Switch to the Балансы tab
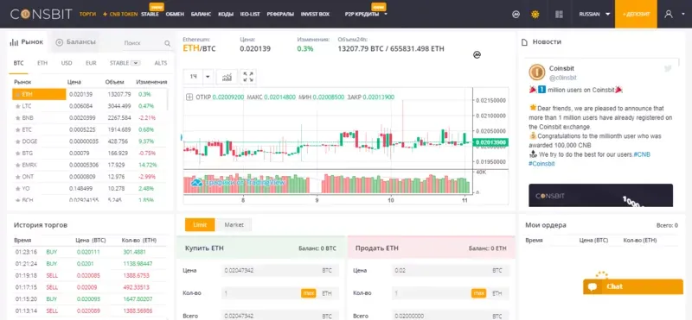 click(76, 42)
